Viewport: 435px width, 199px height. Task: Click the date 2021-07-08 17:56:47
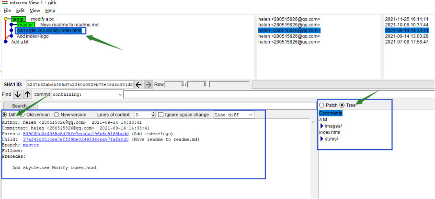(x=407, y=42)
